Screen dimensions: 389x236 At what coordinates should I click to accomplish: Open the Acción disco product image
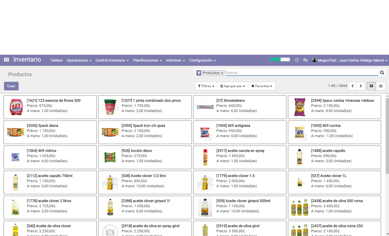(110, 157)
